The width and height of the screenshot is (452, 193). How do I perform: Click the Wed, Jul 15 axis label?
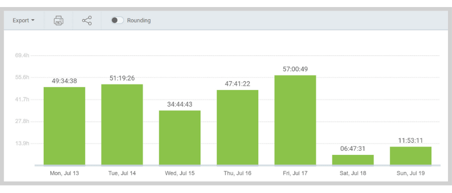(x=180, y=173)
